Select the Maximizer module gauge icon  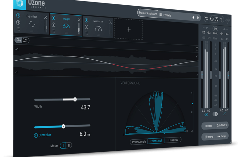98,29
